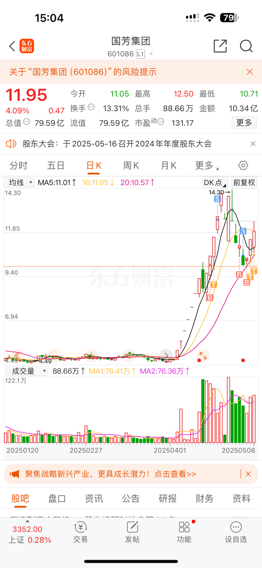This screenshot has width=262, height=568.
Task: Toggle 前复权 price adjustment
Action: [244, 183]
